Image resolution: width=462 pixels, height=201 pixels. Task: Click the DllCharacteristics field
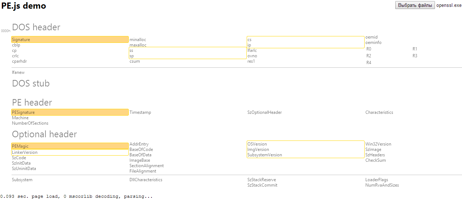146,180
